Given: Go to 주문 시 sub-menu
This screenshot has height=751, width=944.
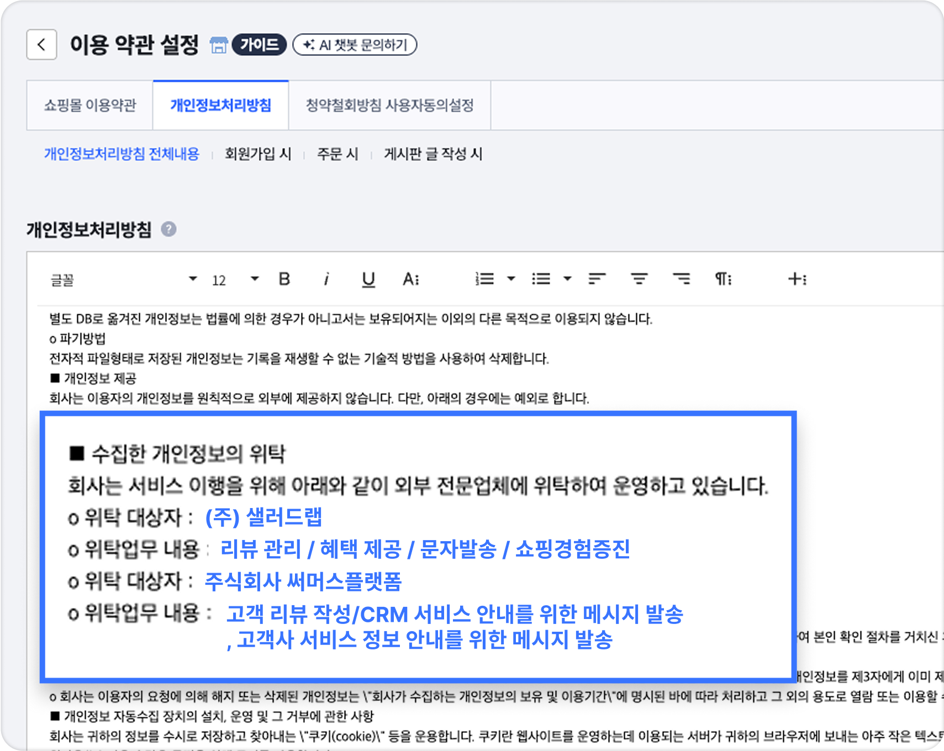Looking at the screenshot, I should point(337,154).
